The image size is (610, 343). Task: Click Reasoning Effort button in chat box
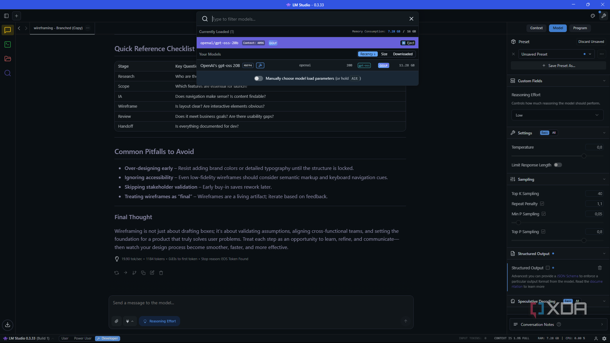159,321
